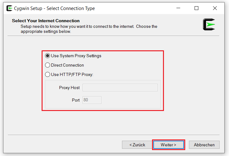Choose the Direct Connection radio circle
Viewport: 229px width, 156px height.
coord(48,65)
